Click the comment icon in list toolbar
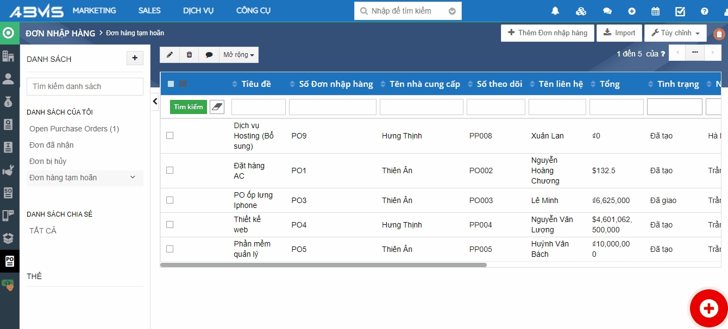 click(209, 55)
